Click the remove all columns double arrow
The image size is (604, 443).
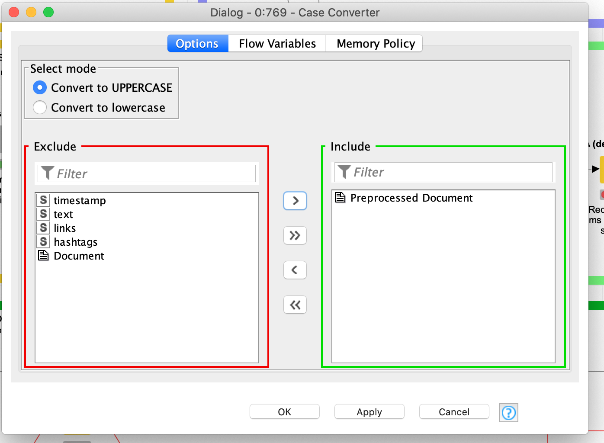[295, 305]
